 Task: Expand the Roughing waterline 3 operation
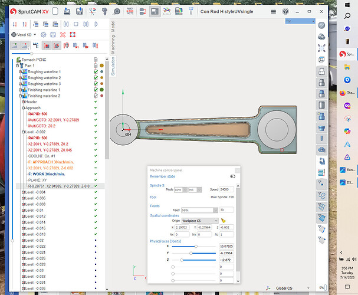(20, 84)
